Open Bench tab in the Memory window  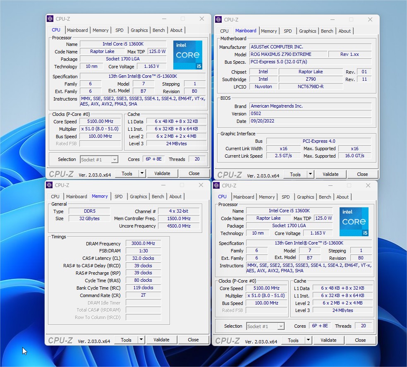[158, 197]
